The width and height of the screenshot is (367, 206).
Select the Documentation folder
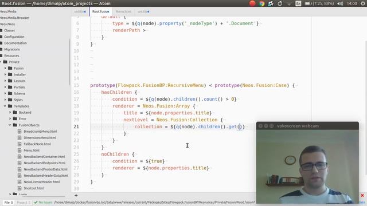coord(15,43)
